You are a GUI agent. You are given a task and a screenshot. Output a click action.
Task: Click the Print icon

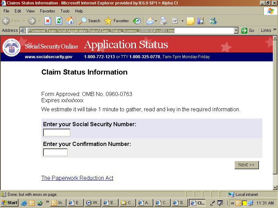click(x=164, y=21)
